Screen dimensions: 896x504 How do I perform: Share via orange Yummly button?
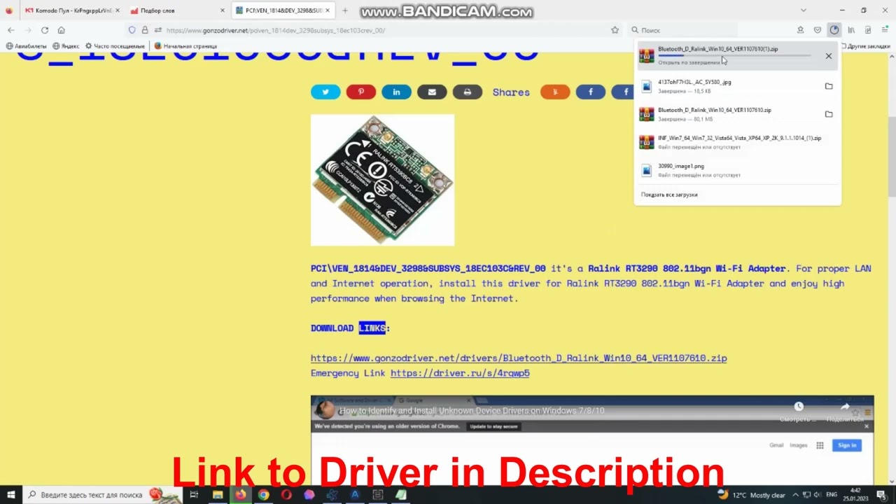coord(555,92)
